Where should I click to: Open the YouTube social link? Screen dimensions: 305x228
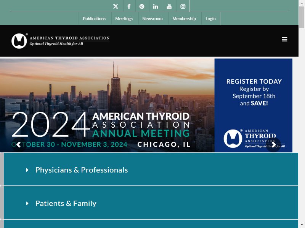169,6
